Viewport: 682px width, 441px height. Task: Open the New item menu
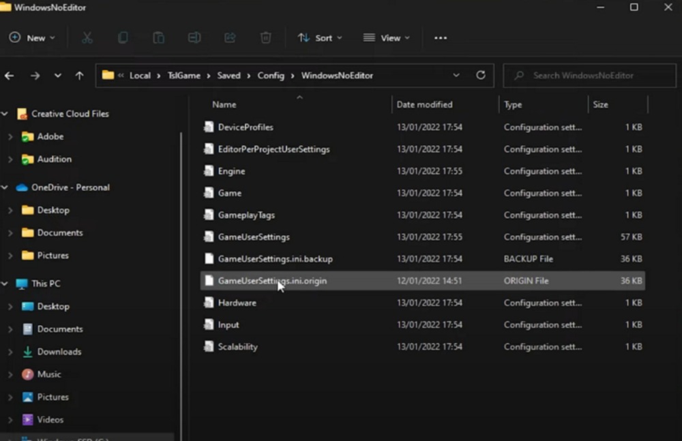[32, 38]
